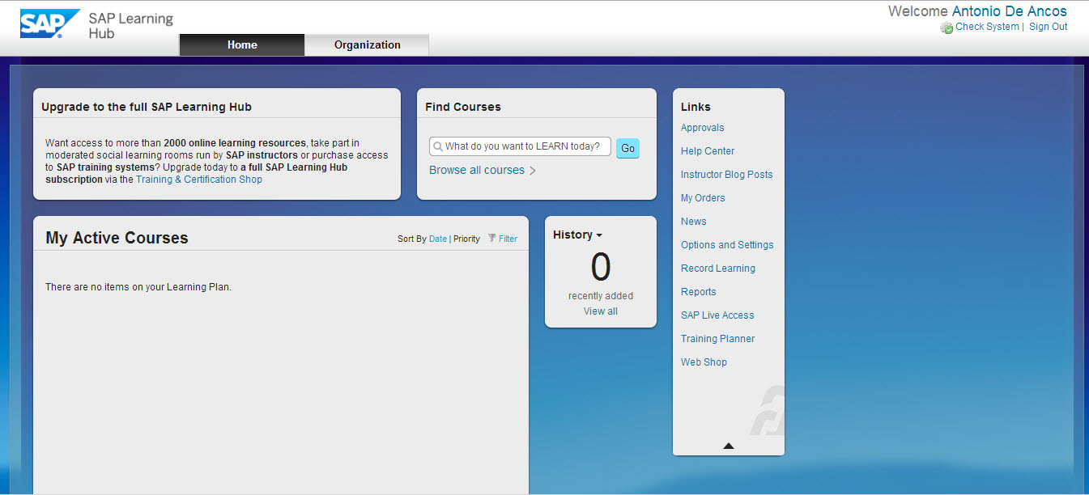
Task: Open Browse all courses link
Action: pos(477,170)
